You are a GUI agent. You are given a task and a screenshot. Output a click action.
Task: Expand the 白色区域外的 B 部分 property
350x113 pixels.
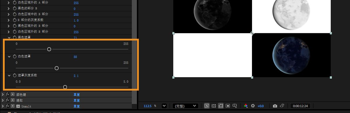[x=9, y=31]
